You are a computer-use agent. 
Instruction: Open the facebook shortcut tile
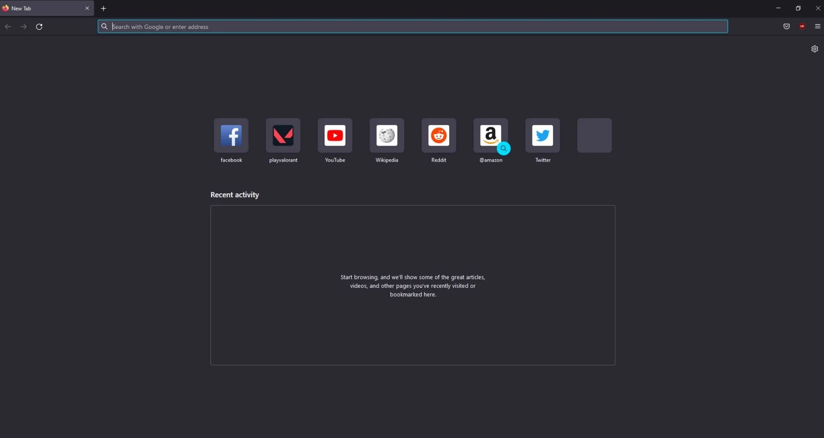tap(231, 136)
